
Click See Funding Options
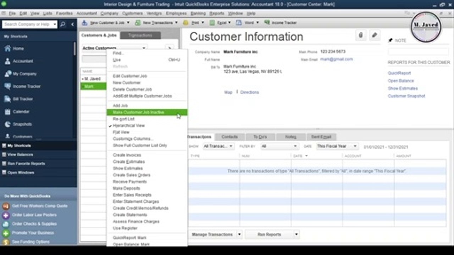coord(31,242)
